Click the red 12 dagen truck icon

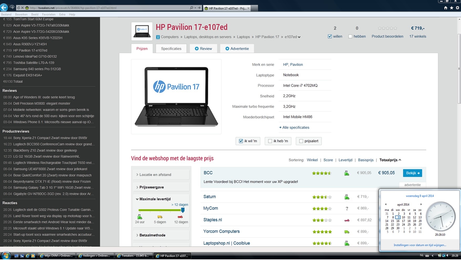(180, 217)
